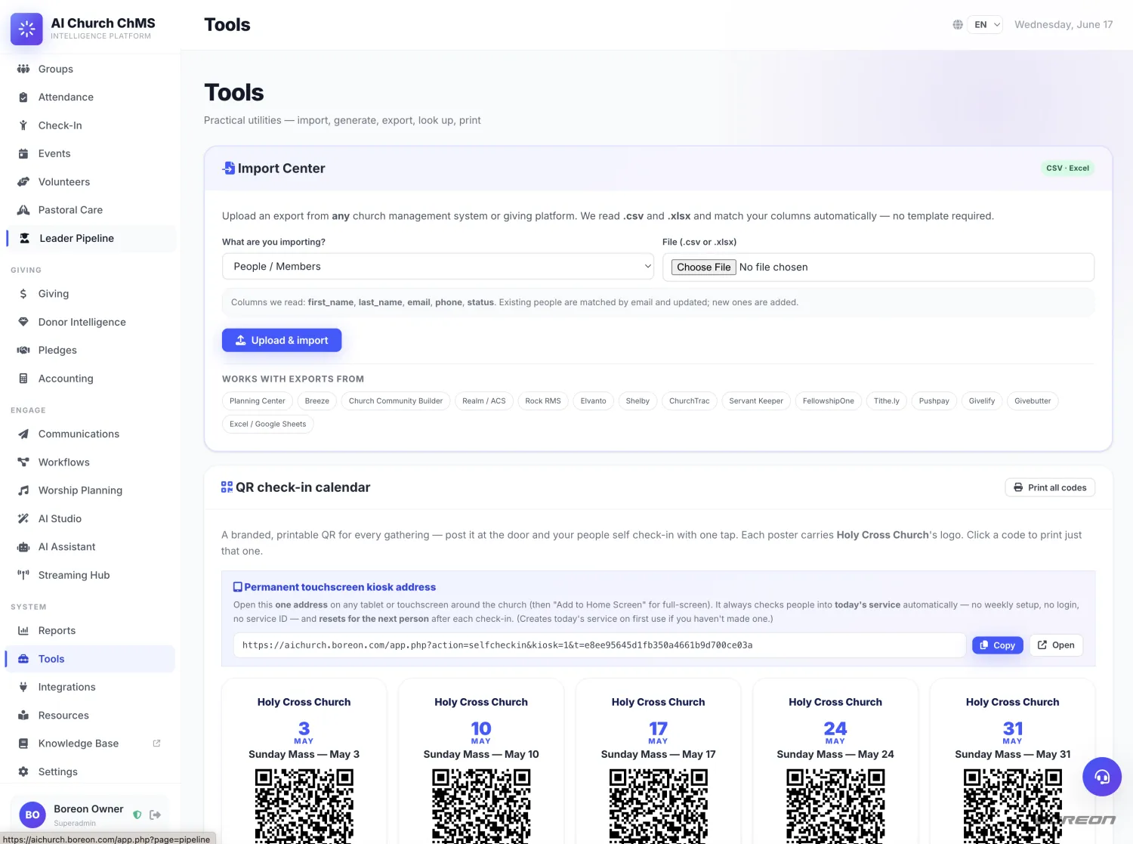Open the Leader Pipeline page
The width and height of the screenshot is (1133, 844).
coord(91,238)
